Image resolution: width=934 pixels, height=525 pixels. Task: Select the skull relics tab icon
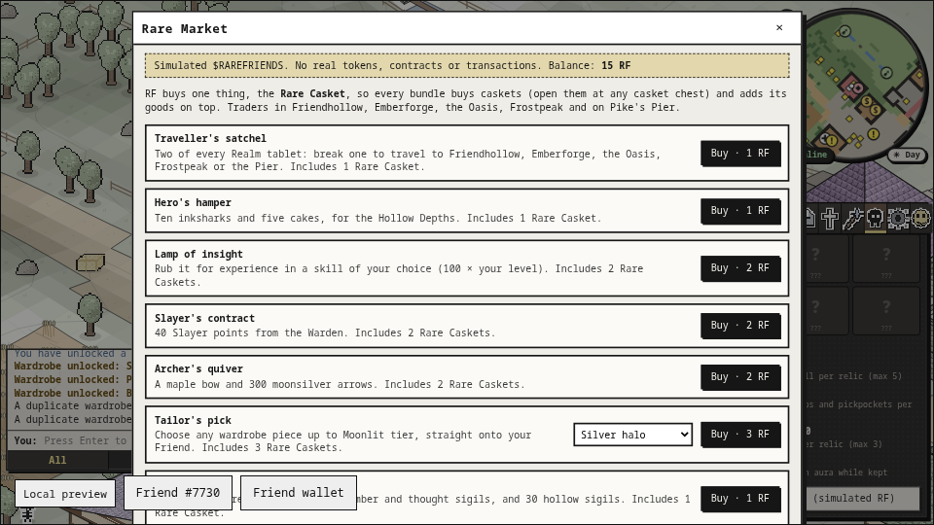[x=875, y=219]
